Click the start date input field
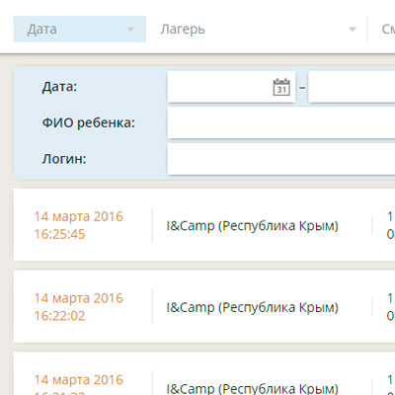 click(231, 87)
